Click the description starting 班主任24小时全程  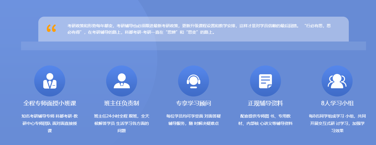pyautogui.click(x=122, y=123)
